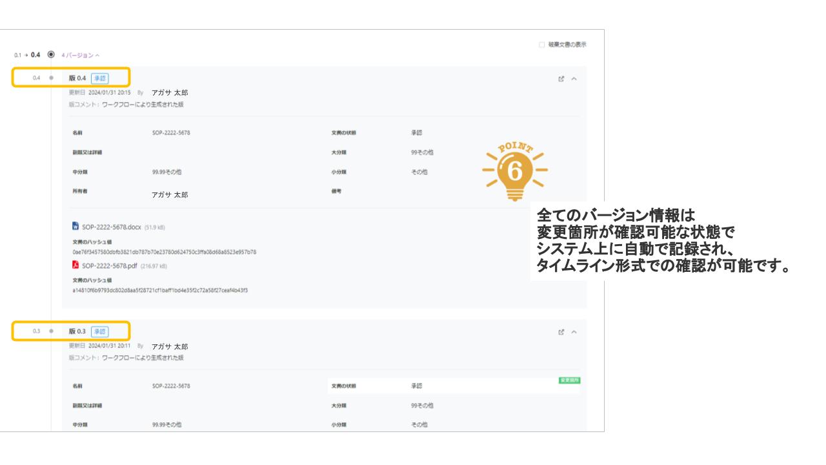Open the SOP-2222-5678.docx file
Image resolution: width=826 pixels, height=465 pixels.
click(112, 227)
